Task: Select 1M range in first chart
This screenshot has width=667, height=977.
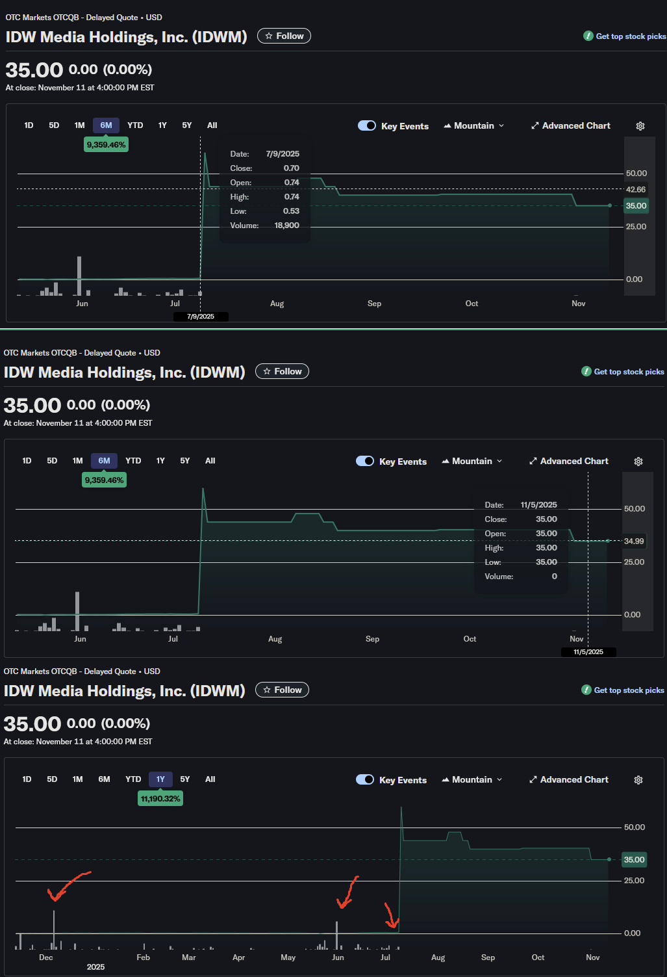Action: pyautogui.click(x=79, y=125)
